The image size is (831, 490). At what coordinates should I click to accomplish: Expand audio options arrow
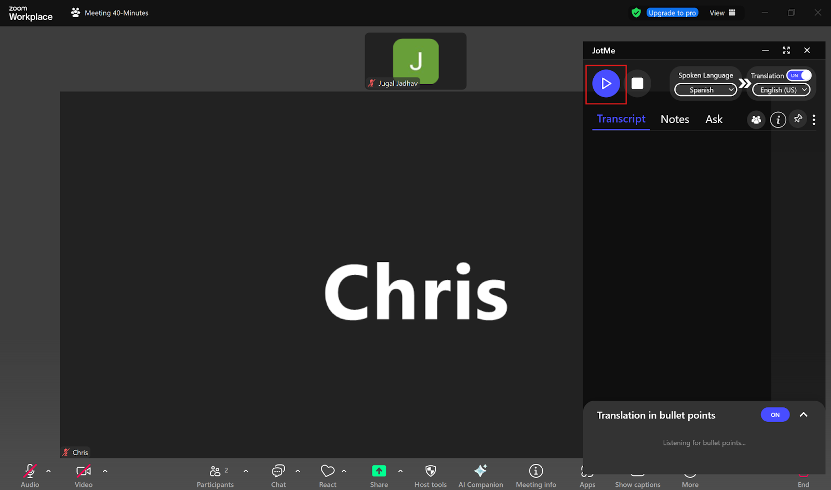(x=48, y=471)
